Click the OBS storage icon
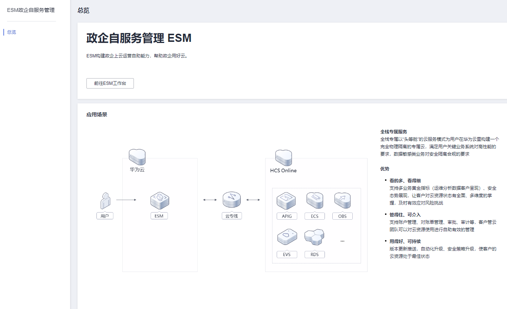The height and width of the screenshot is (309, 507). click(x=342, y=201)
